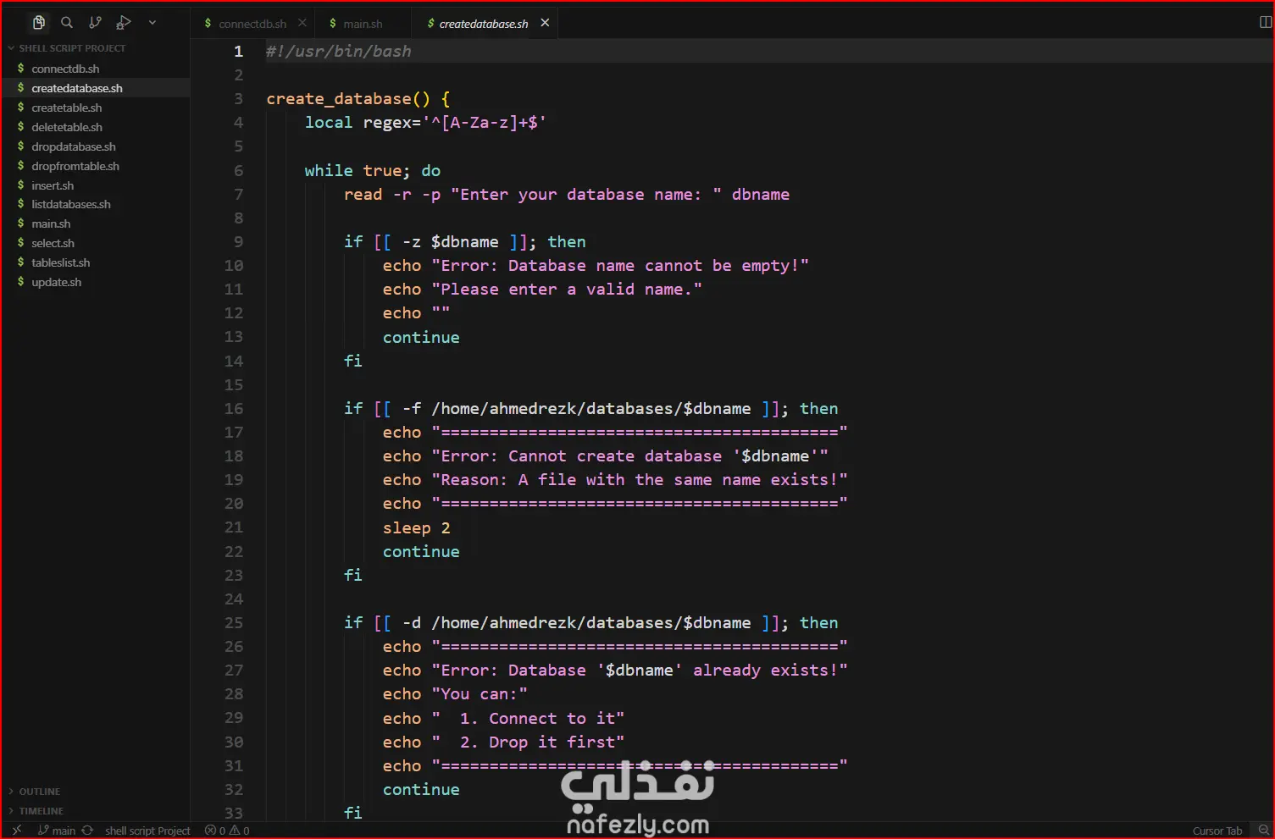
Task: Click the shebang on line 1
Action: coord(339,52)
